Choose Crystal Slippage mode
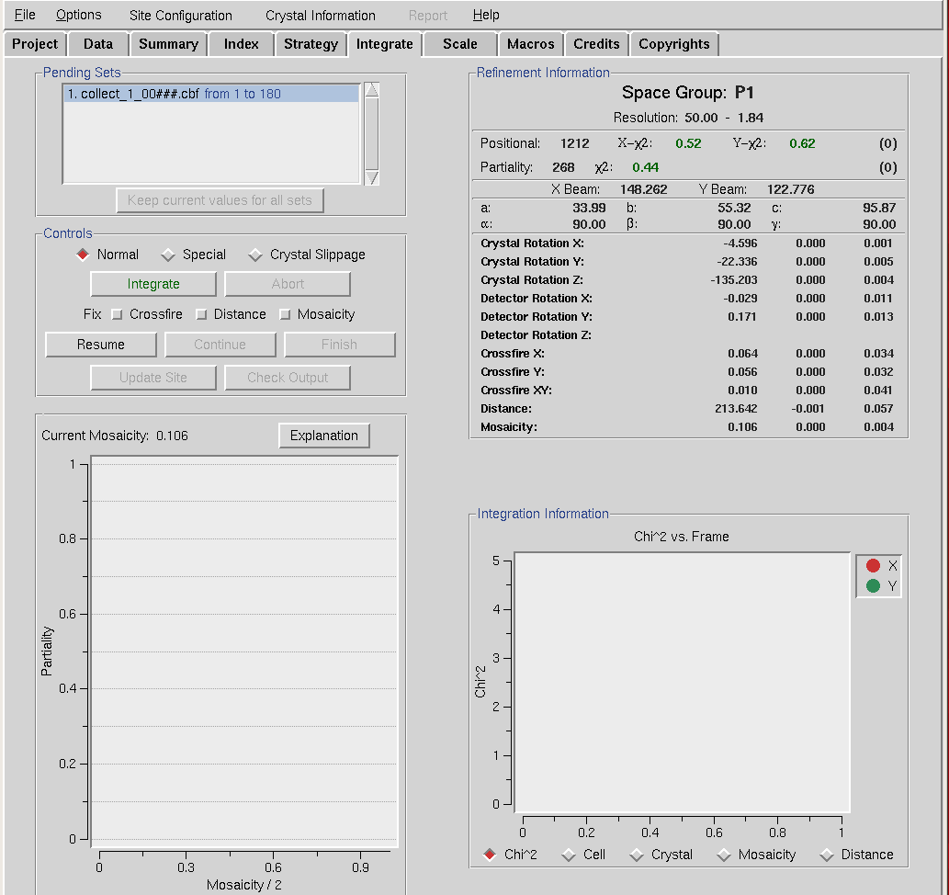Screen dimensions: 949x895 click(255, 255)
